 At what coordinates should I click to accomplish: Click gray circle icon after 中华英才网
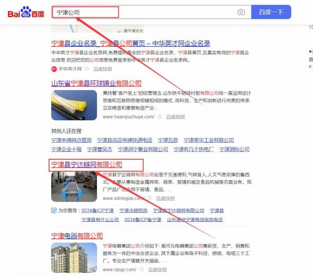click(x=87, y=69)
